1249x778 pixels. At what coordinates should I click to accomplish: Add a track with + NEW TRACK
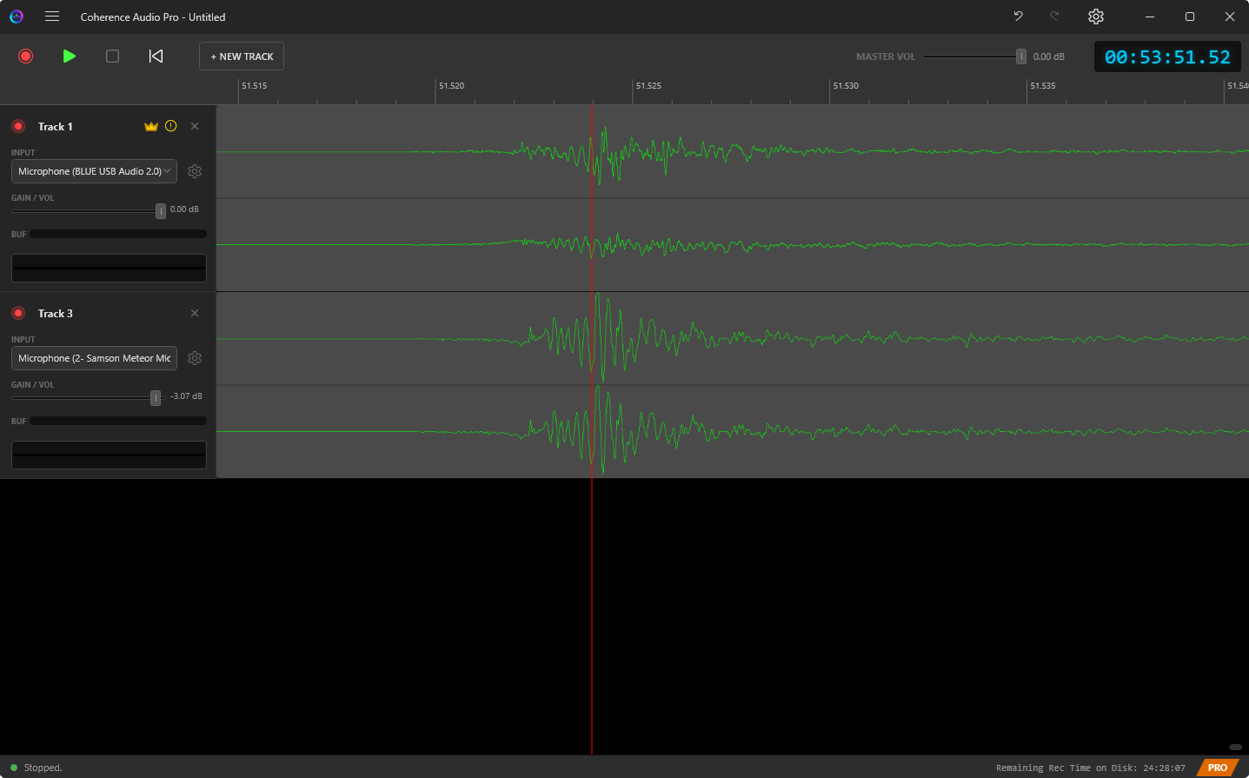pyautogui.click(x=242, y=57)
